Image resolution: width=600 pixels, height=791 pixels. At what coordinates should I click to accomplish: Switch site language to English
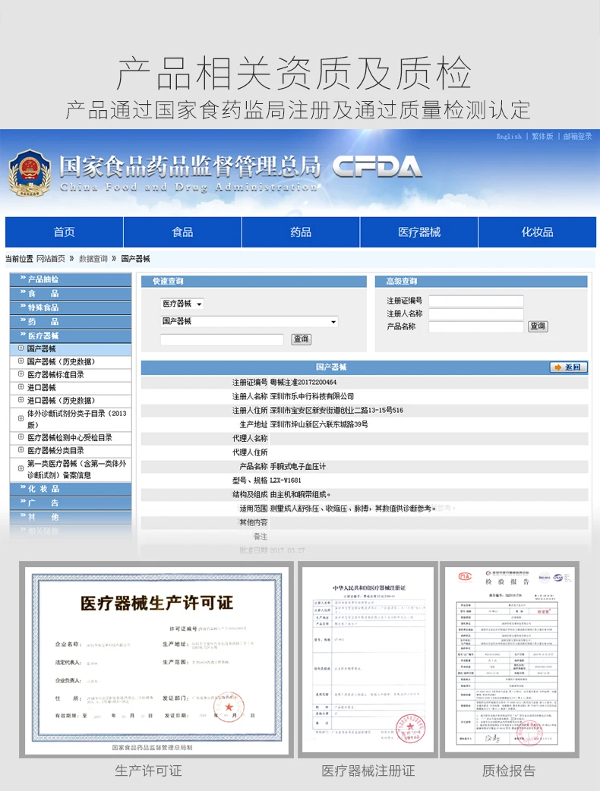click(509, 136)
